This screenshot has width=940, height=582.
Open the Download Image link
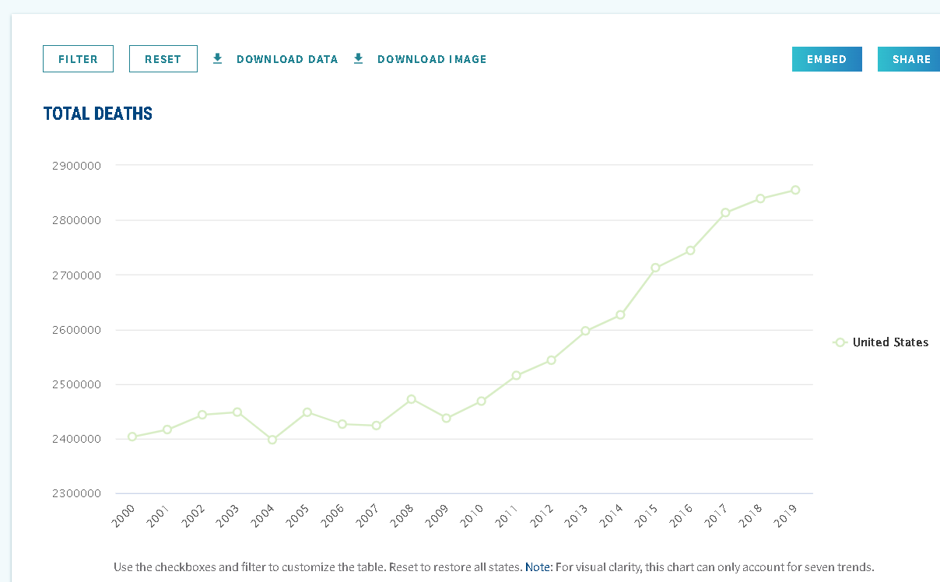tap(432, 59)
